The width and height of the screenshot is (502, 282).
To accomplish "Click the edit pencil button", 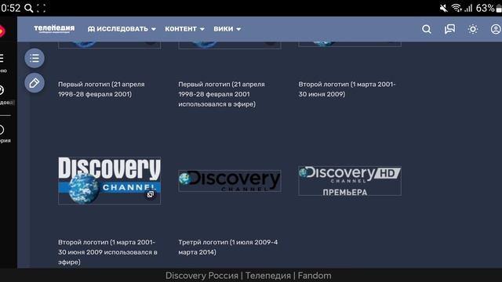I will click(x=35, y=83).
